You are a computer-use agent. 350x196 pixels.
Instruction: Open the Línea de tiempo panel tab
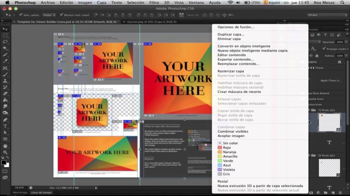click(41, 192)
